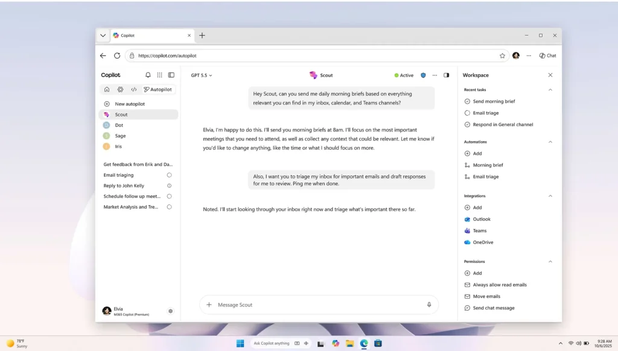Open the chat header more options menu
This screenshot has height=351, width=618.
point(435,75)
